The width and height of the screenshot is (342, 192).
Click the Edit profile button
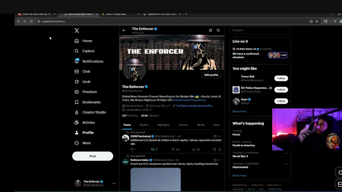211,75
